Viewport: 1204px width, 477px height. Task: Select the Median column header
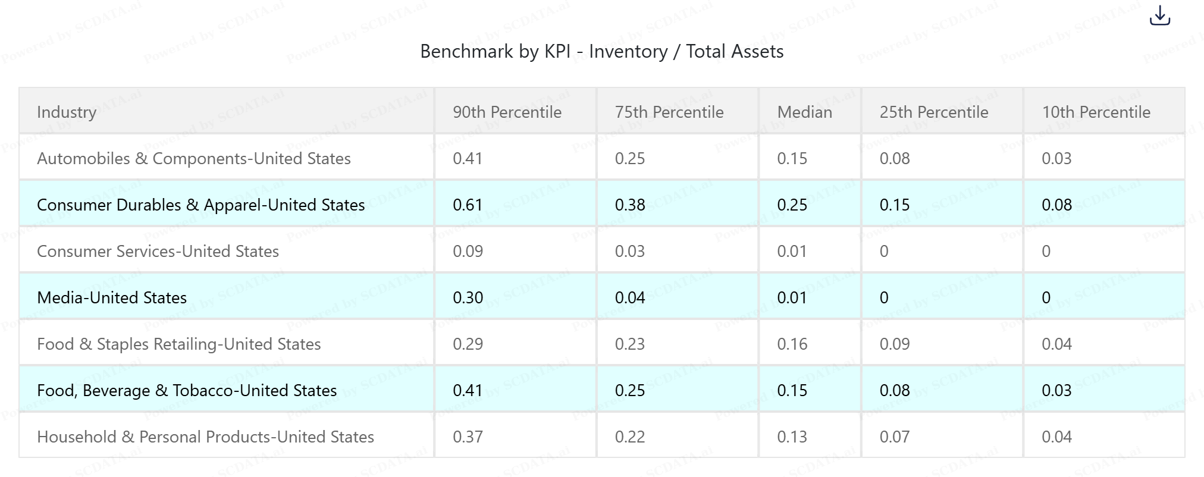(x=804, y=112)
